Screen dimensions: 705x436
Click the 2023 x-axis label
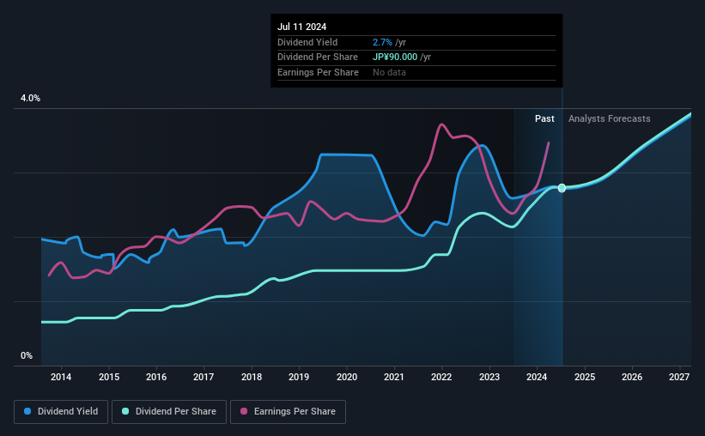[x=489, y=377]
